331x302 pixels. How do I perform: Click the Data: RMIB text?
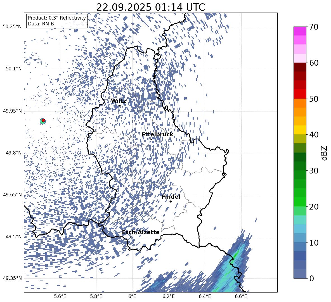click(x=41, y=24)
